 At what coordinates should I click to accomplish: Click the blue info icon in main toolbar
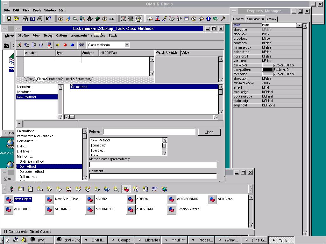tap(209, 19)
